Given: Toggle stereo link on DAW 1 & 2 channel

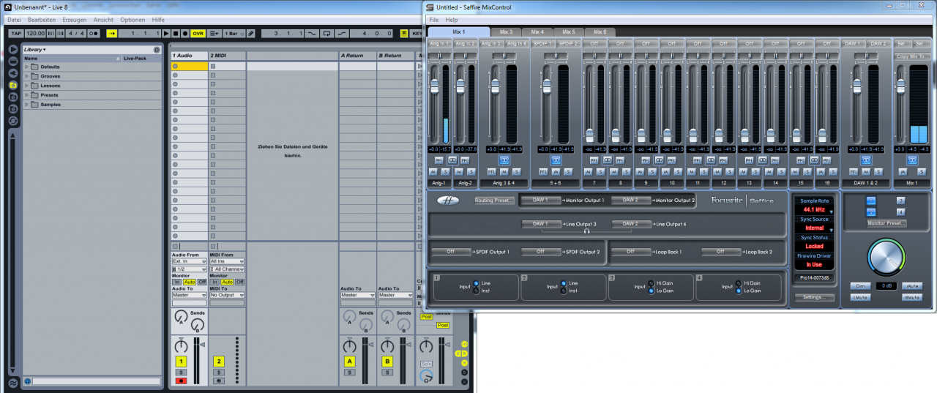Looking at the screenshot, I should pyautogui.click(x=866, y=160).
